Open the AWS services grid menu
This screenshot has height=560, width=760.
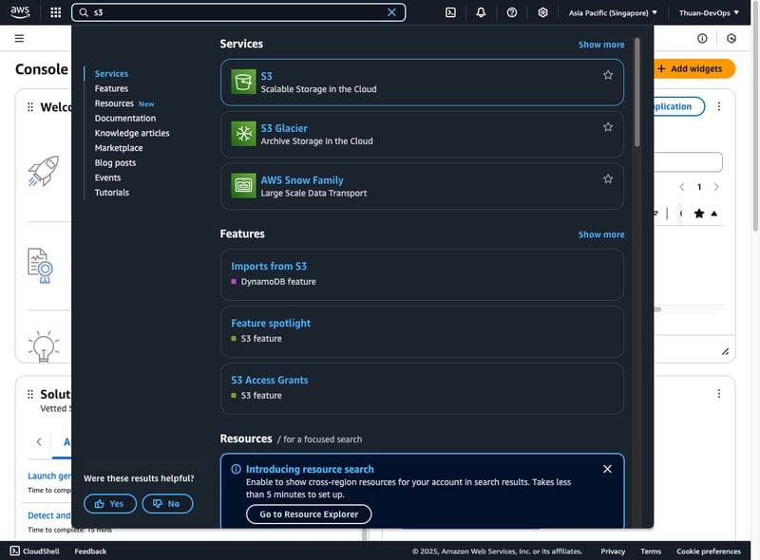pyautogui.click(x=55, y=12)
